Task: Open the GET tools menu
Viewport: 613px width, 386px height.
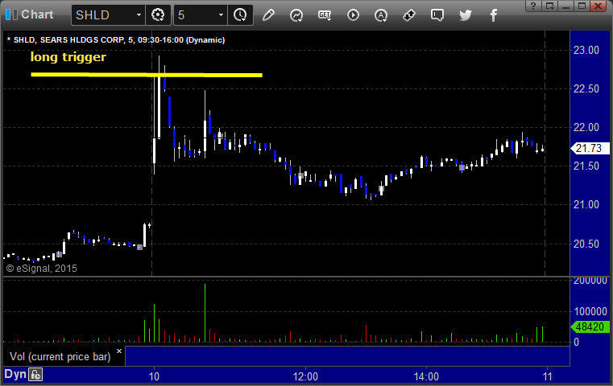Action: click(325, 15)
